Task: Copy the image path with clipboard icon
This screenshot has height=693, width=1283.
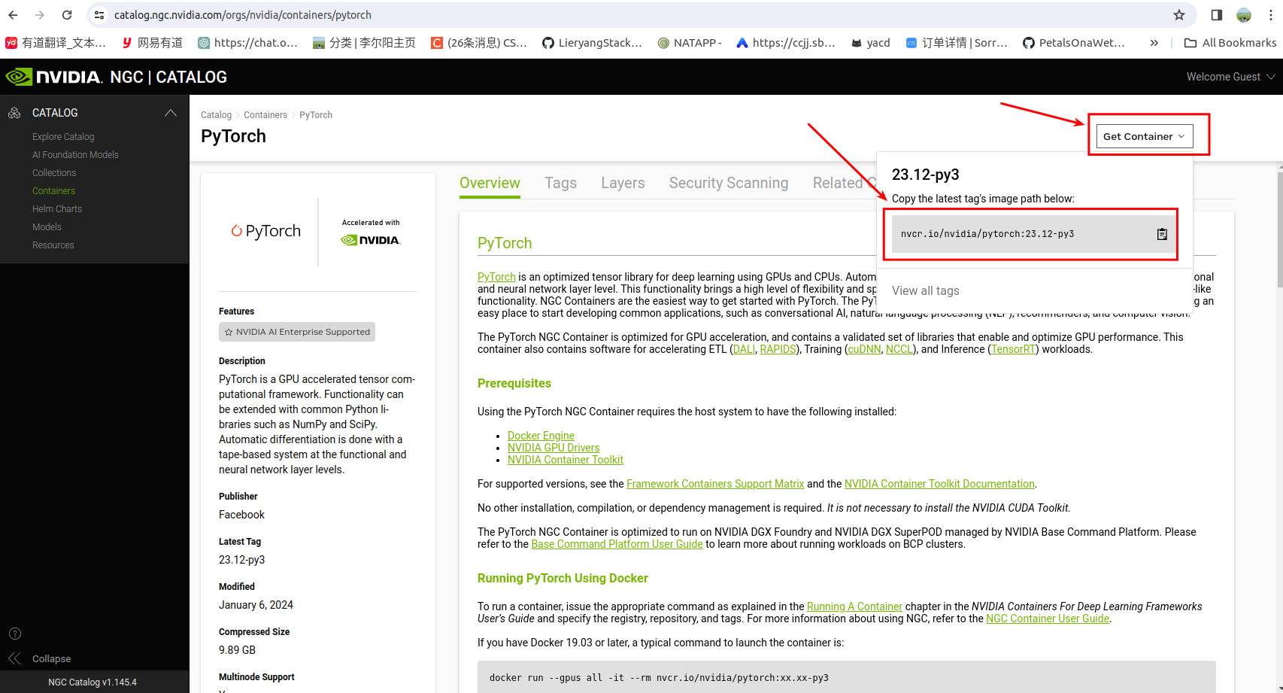Action: pos(1162,234)
